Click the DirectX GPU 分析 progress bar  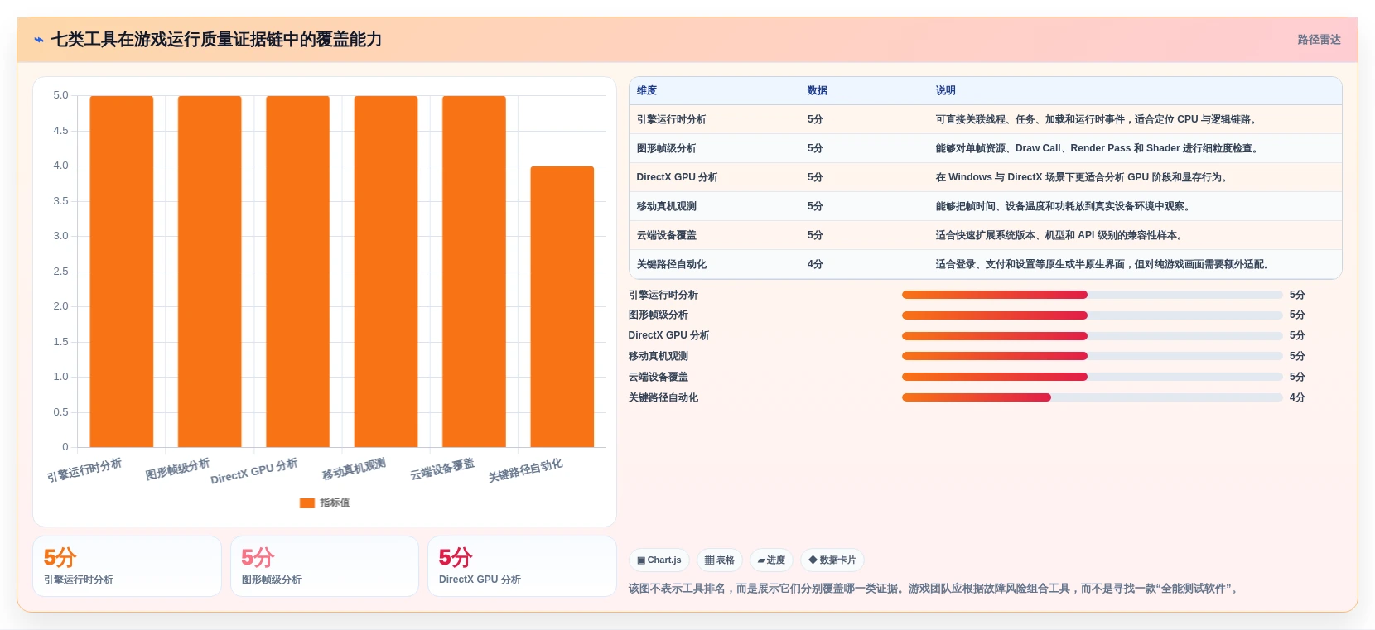point(1092,336)
